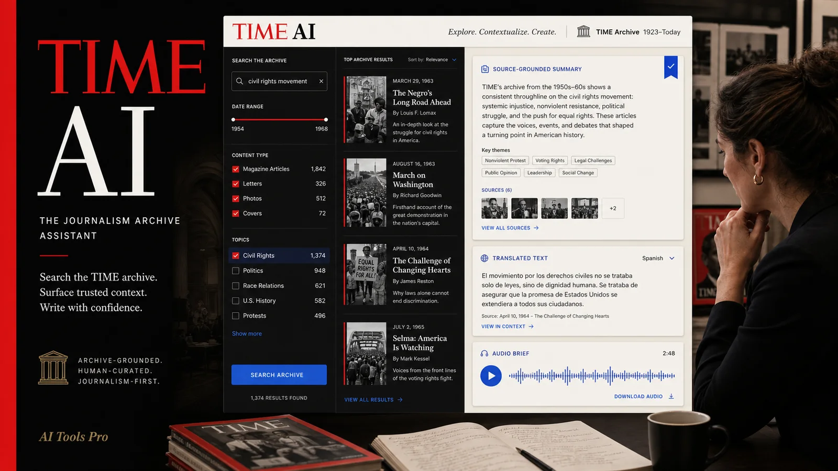This screenshot has width=838, height=471.
Task: Uncheck the Magazine Articles content type
Action: click(x=236, y=169)
